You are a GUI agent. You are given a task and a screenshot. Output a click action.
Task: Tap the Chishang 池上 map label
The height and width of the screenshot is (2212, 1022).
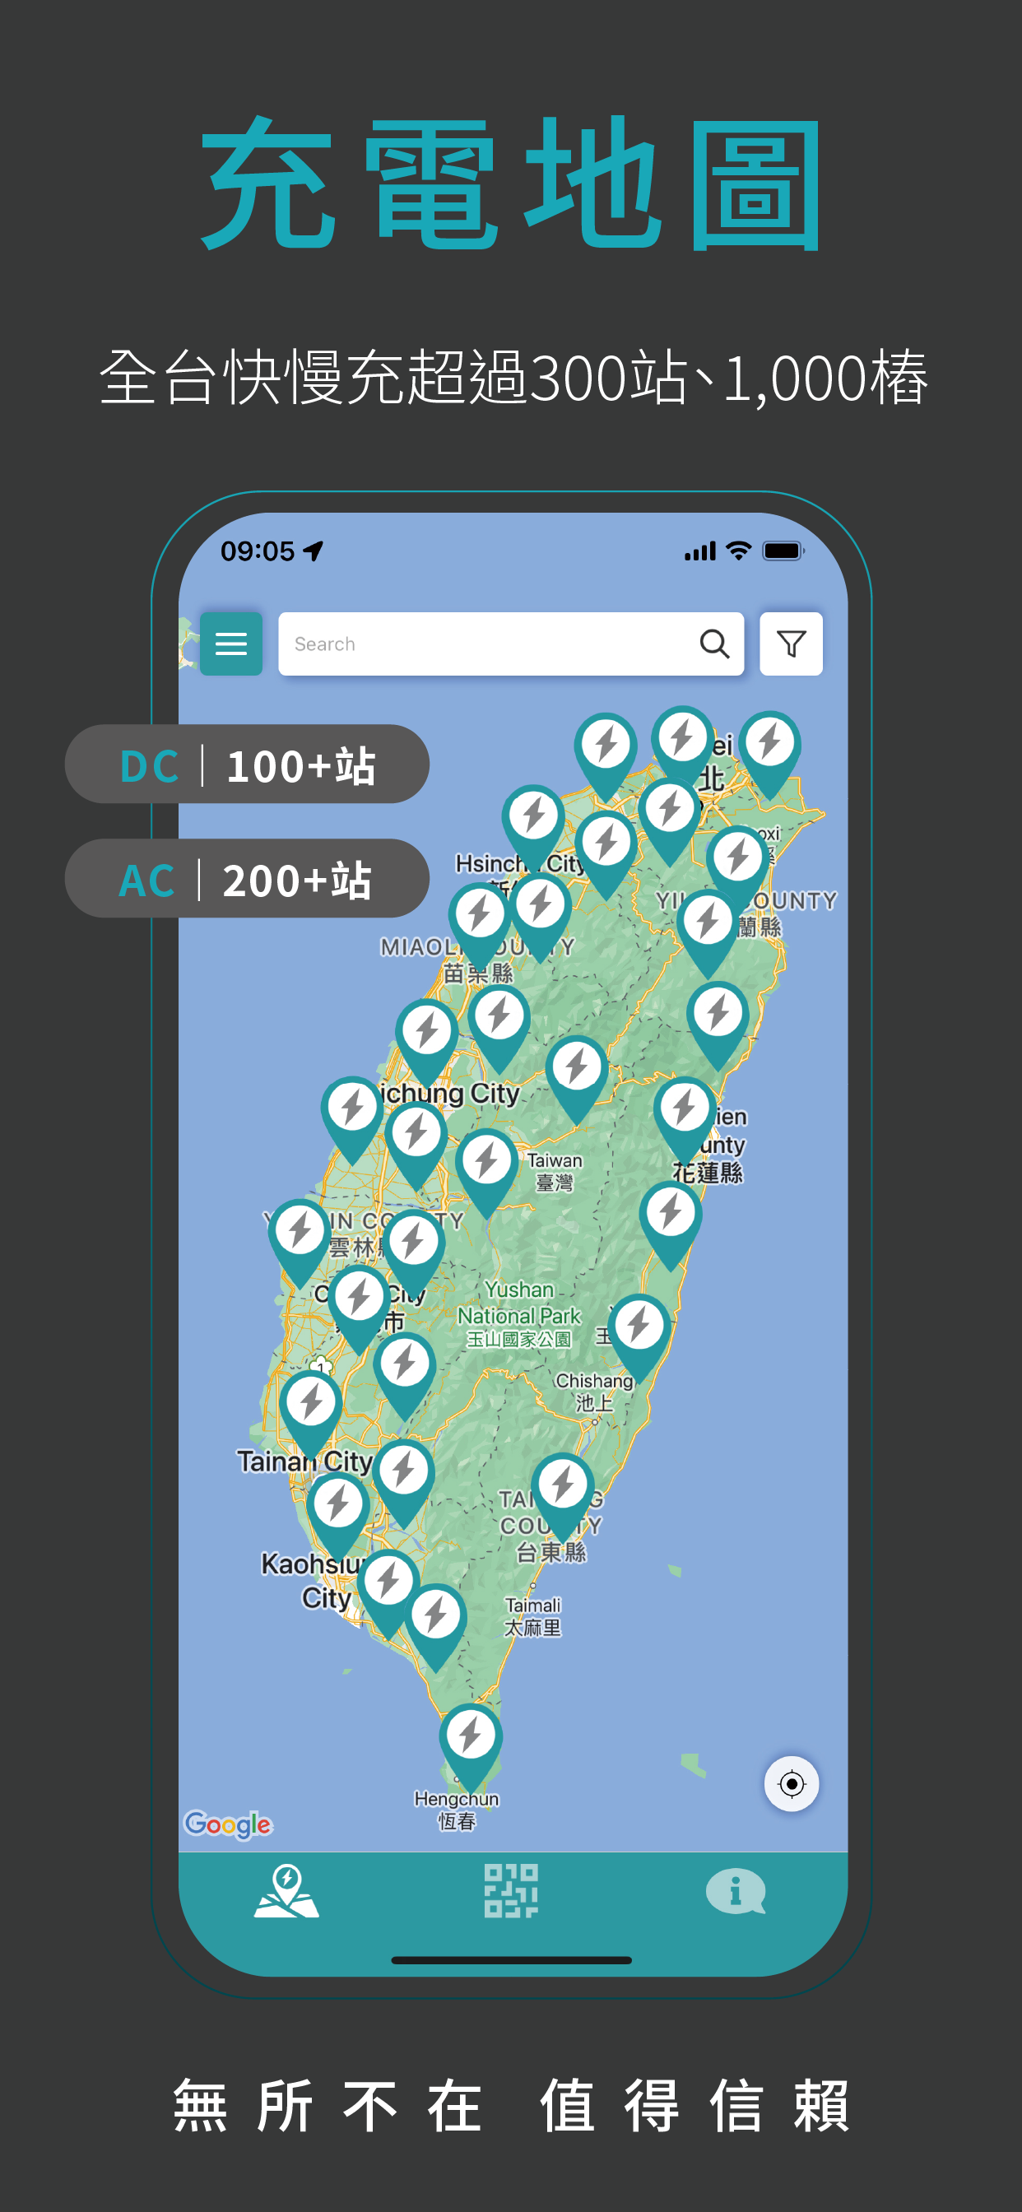[x=594, y=1391]
